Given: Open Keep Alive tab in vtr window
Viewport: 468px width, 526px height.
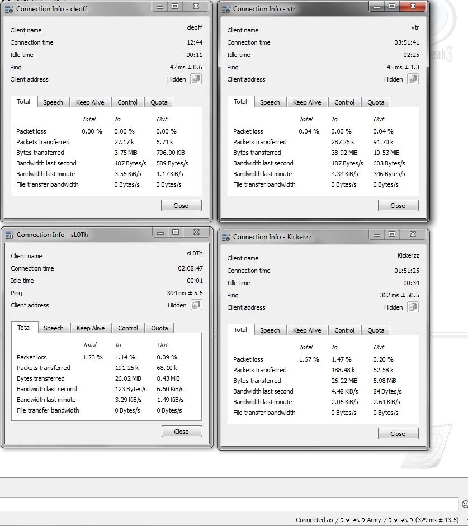Looking at the screenshot, I should [x=307, y=102].
